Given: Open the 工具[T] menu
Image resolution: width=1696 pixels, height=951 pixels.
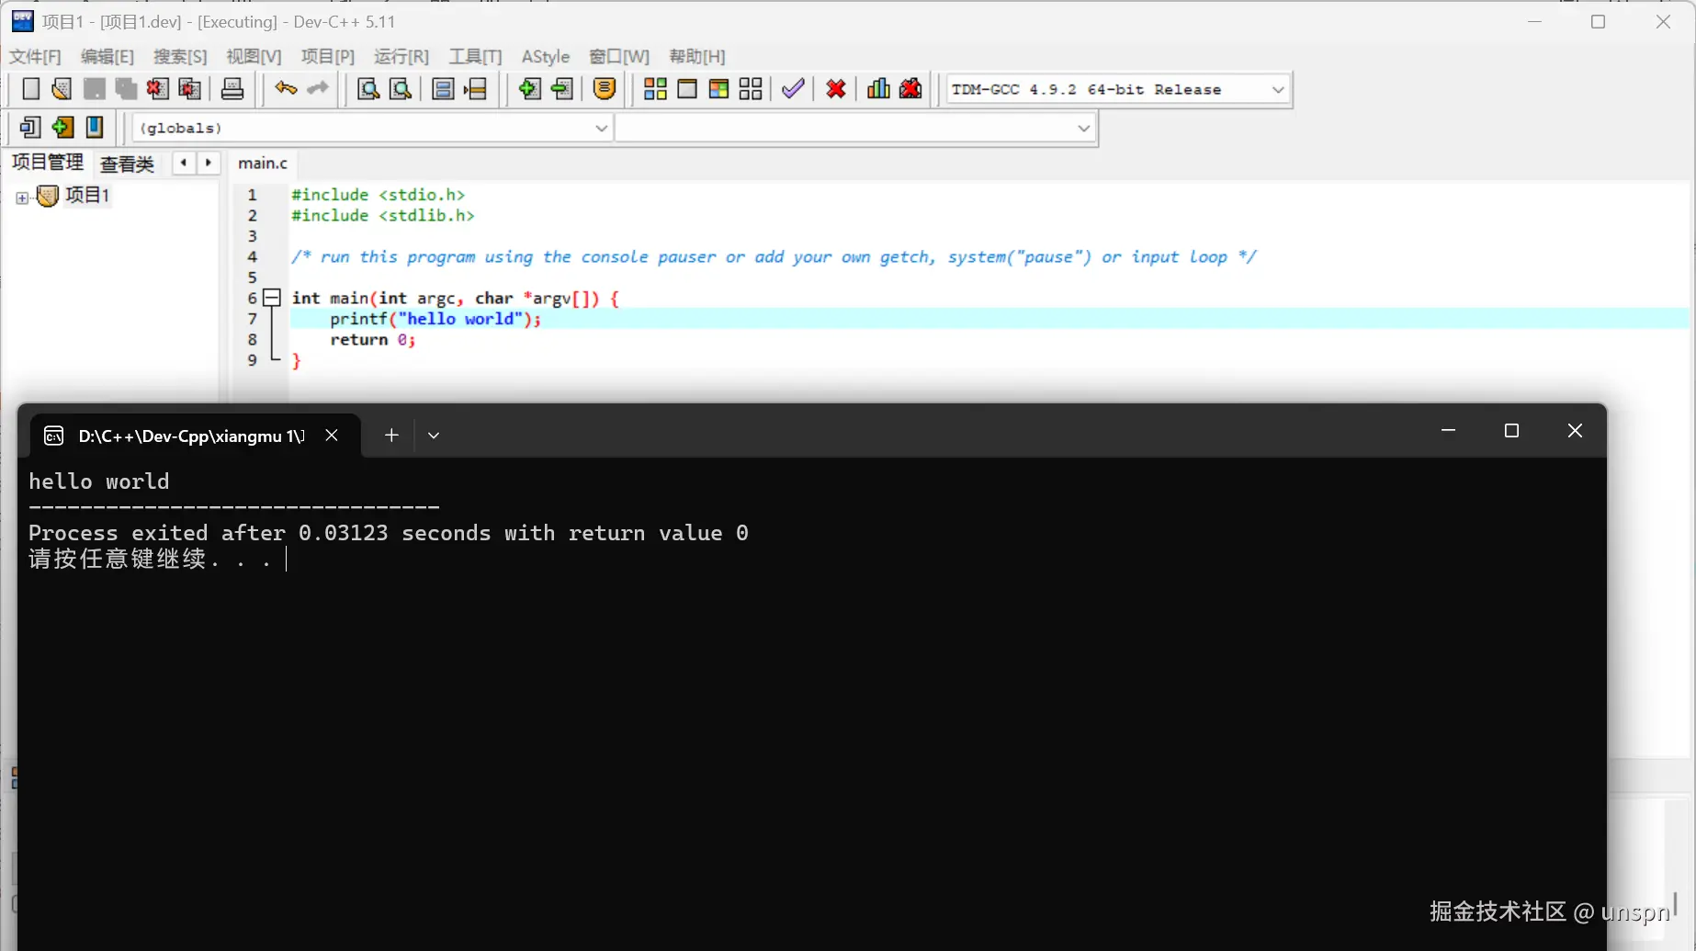Looking at the screenshot, I should (x=475, y=57).
